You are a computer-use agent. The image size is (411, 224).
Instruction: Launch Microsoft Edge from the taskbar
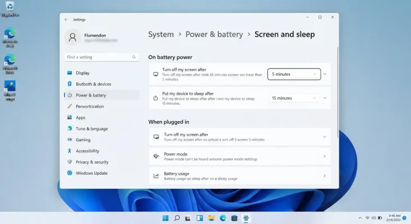click(x=223, y=218)
